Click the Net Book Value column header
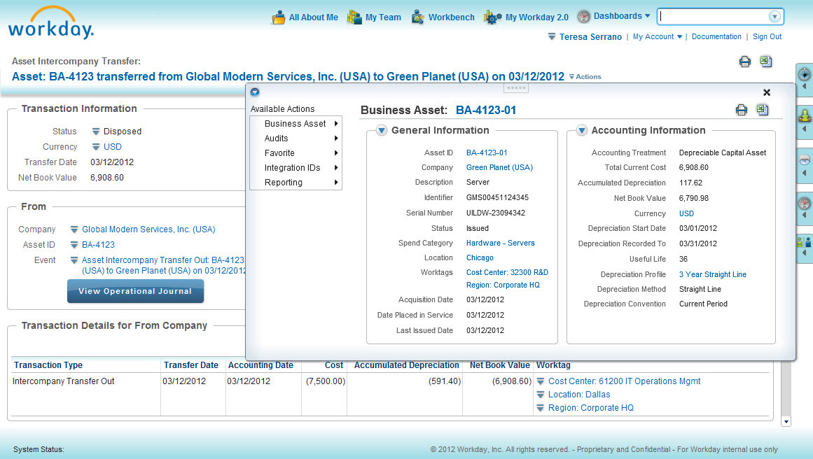Viewport: 813px width, 459px height. (x=500, y=365)
